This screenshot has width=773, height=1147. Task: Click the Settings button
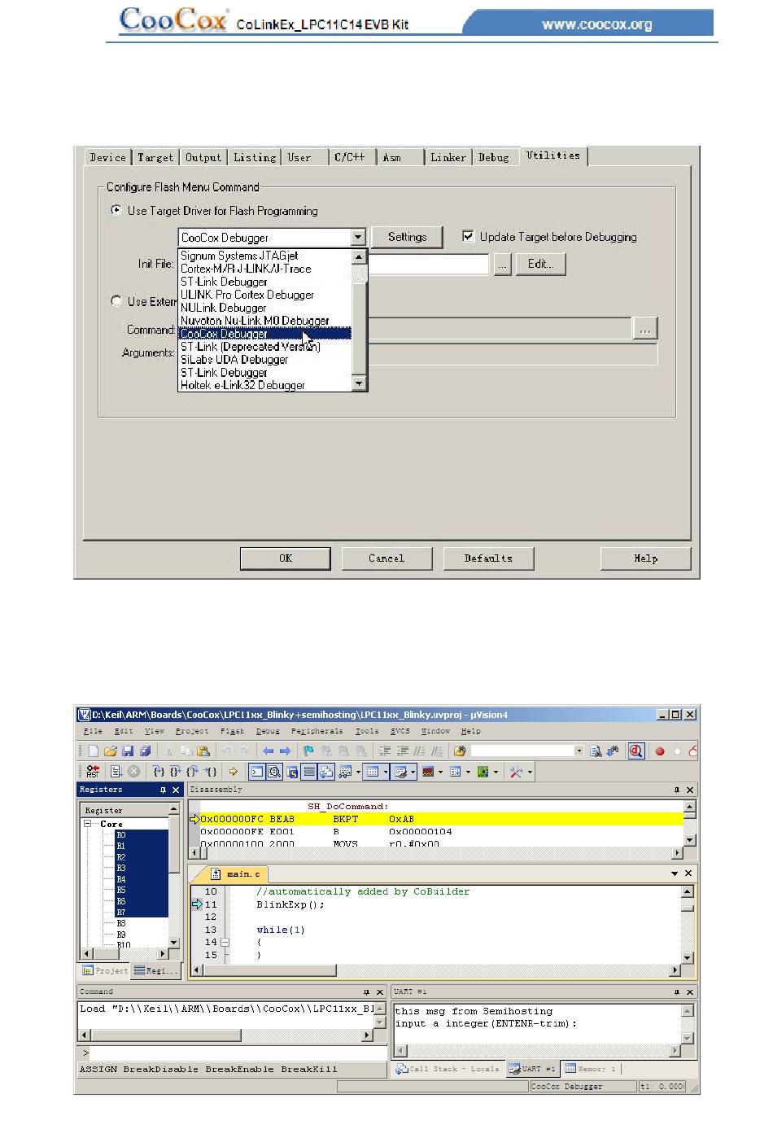pyautogui.click(x=407, y=237)
